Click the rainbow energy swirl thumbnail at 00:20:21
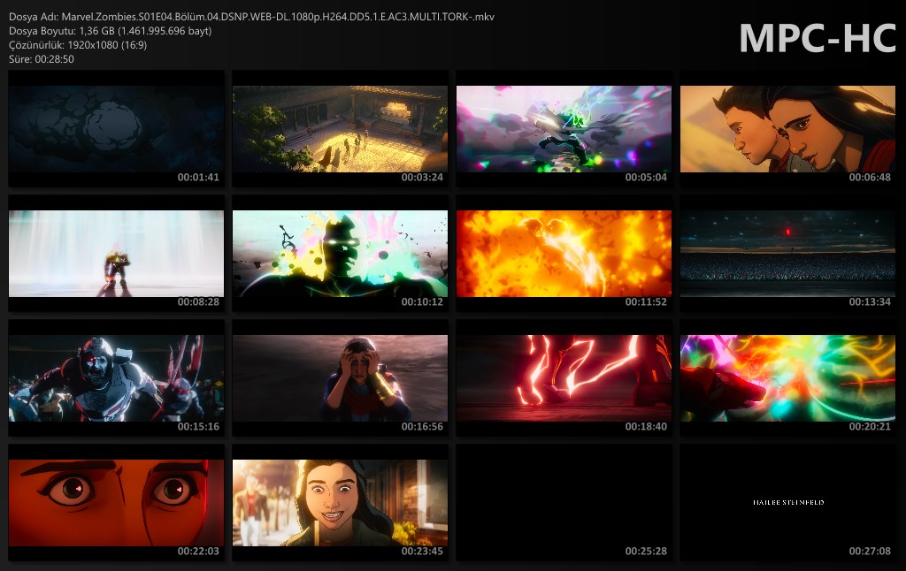This screenshot has height=571, width=906. [787, 377]
